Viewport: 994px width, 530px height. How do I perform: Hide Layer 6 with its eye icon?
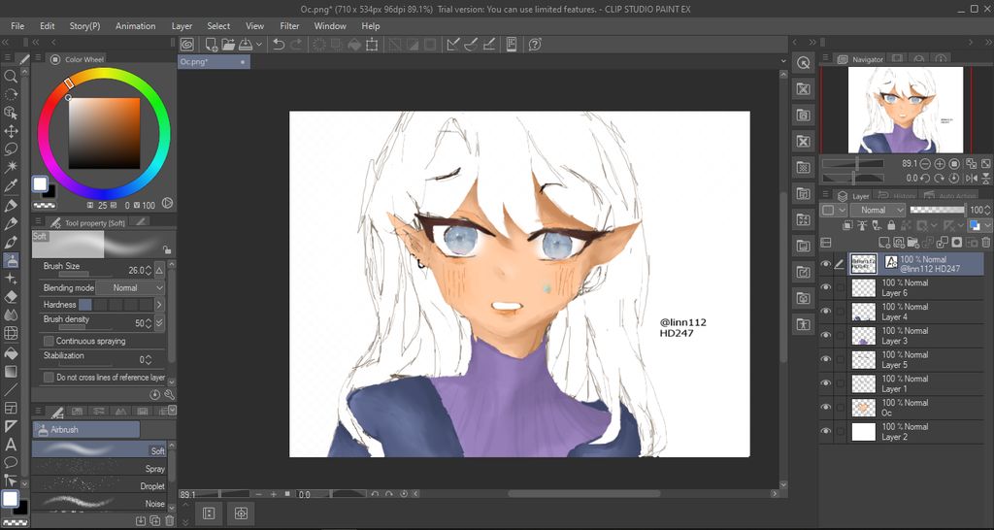[x=825, y=288]
